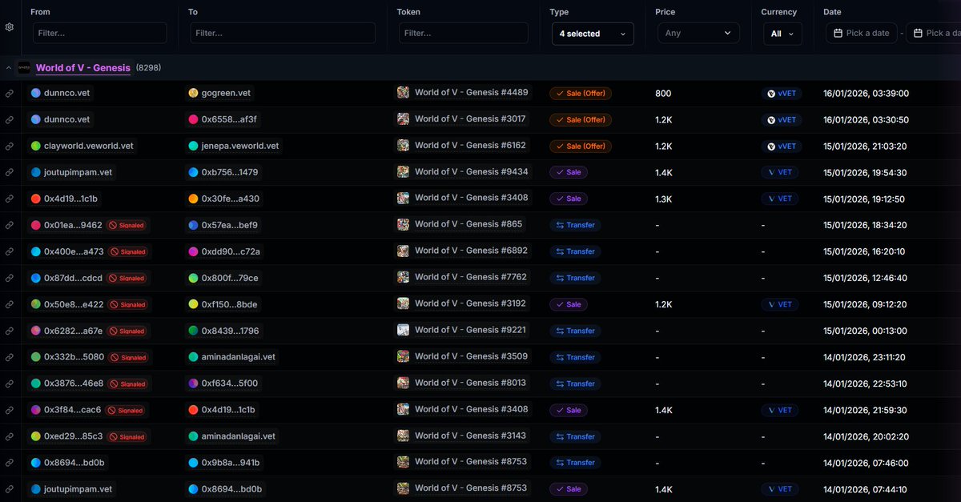Screen dimensions: 961x502
Task: Click Signaled badge next to 0xed29...85c3
Action: (x=127, y=436)
